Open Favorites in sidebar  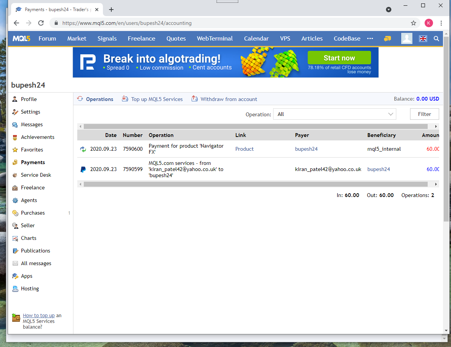pyautogui.click(x=32, y=150)
